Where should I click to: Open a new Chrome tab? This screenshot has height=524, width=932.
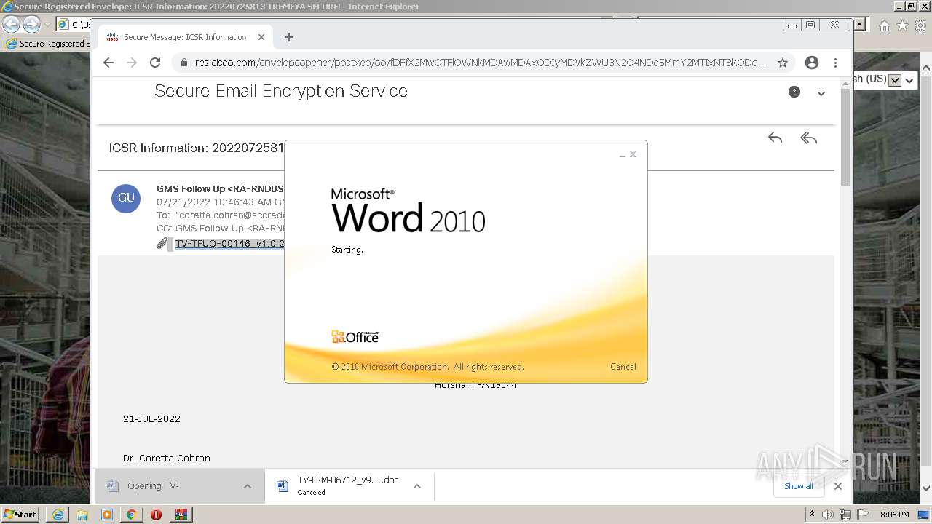pyautogui.click(x=289, y=37)
